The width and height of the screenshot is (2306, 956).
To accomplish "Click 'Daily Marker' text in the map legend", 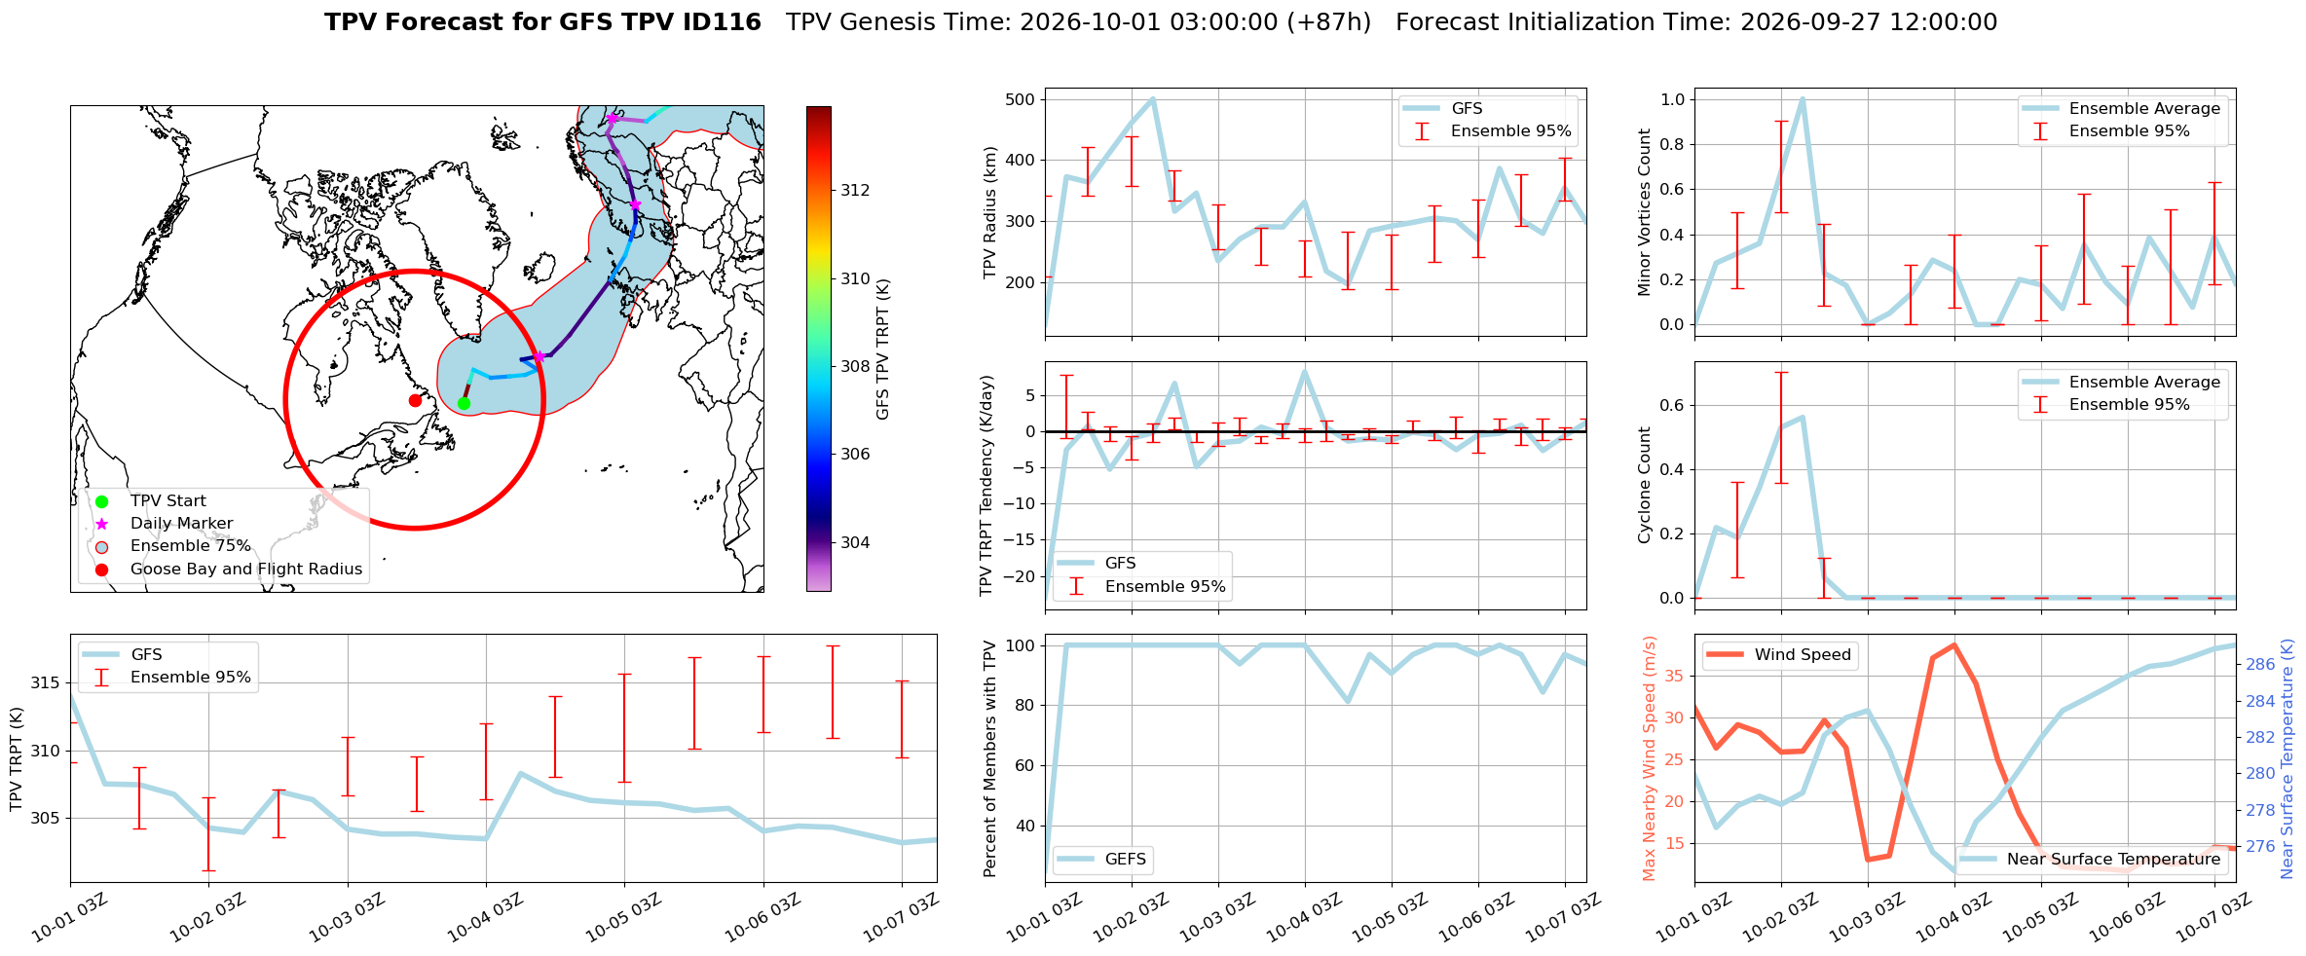I will click(182, 524).
